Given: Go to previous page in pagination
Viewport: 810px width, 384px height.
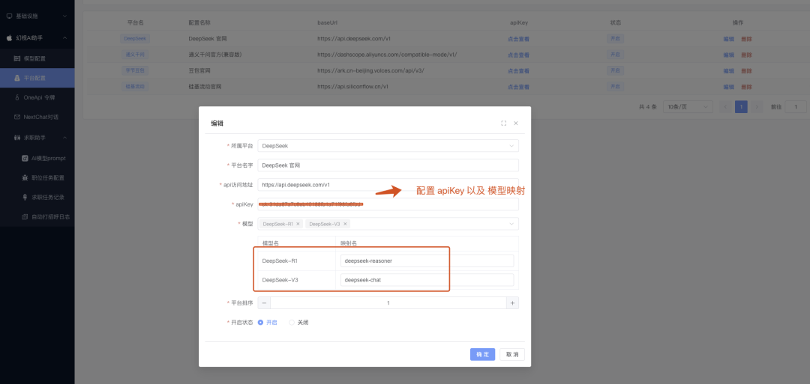Looking at the screenshot, I should [726, 107].
